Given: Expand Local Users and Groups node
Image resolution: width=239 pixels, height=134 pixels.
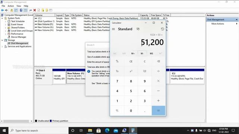Looking at the screenshot, I should click(6, 31).
